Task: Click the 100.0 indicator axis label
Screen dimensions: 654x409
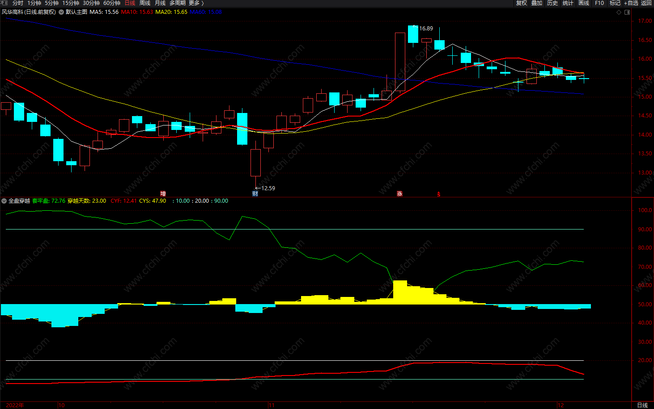Action: [645, 210]
